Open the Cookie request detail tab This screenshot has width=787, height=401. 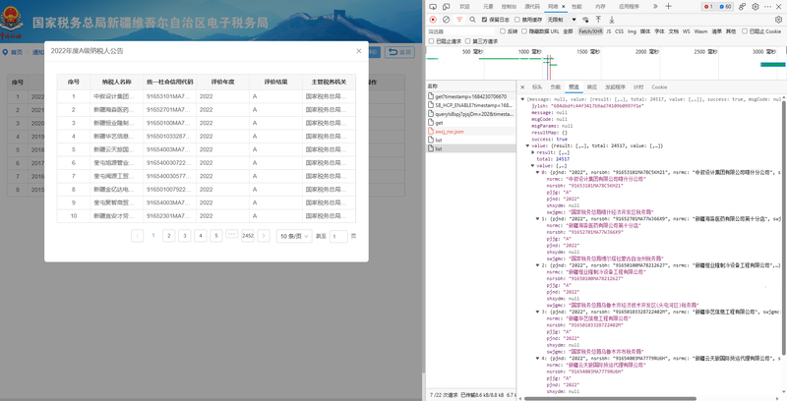[659, 87]
